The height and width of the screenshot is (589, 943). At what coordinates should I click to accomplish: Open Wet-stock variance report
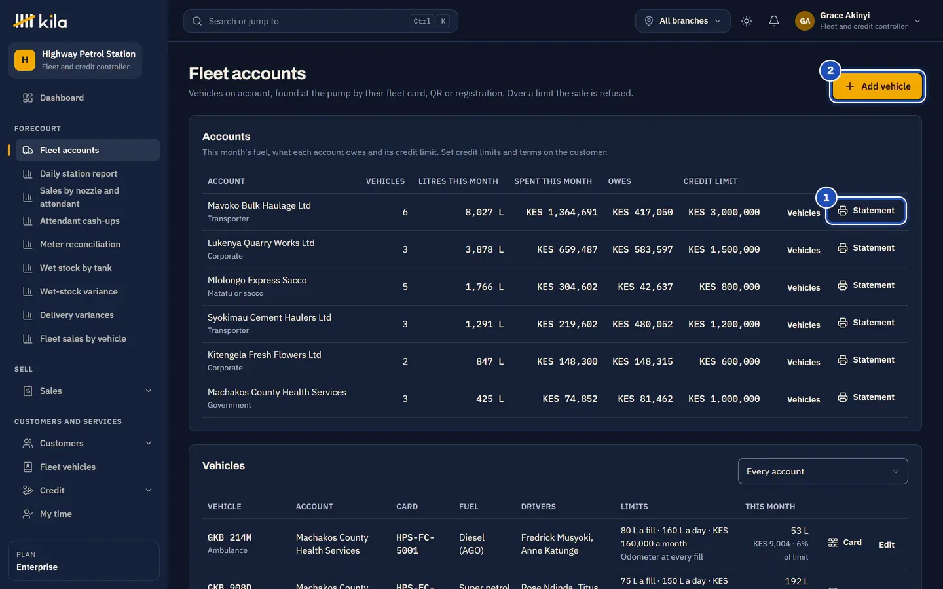tap(87, 292)
